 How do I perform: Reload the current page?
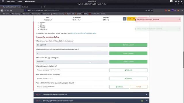click(x=8, y=10)
